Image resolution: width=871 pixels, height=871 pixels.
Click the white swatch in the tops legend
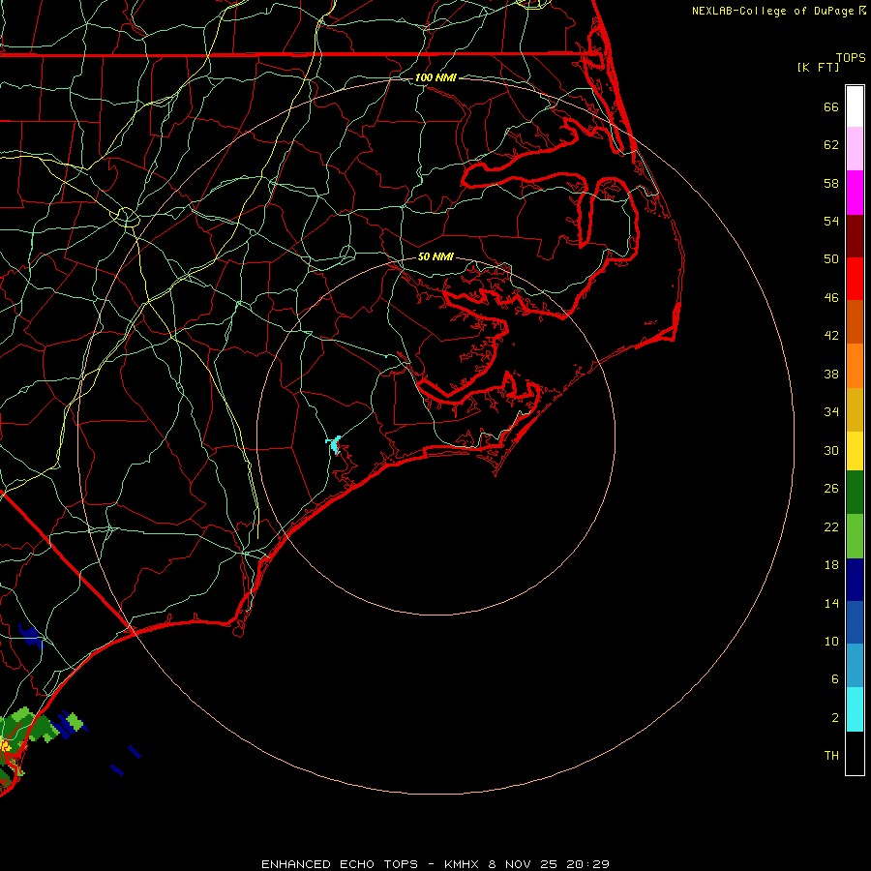click(x=855, y=106)
